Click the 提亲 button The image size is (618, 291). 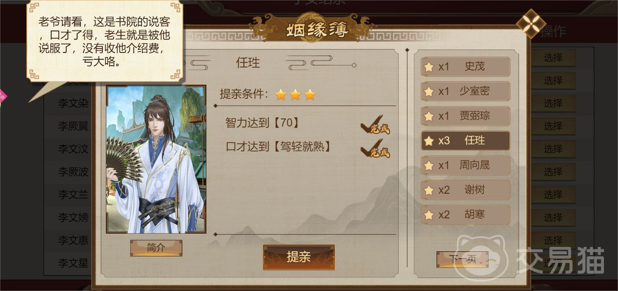pos(299,257)
